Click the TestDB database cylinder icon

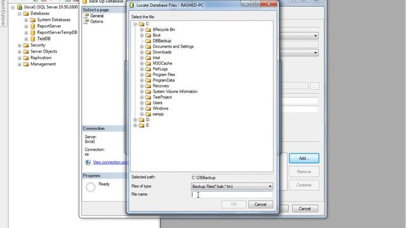coord(32,39)
